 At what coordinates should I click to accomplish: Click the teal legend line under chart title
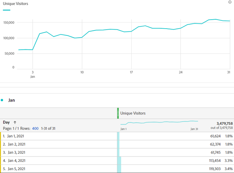click(6, 10)
